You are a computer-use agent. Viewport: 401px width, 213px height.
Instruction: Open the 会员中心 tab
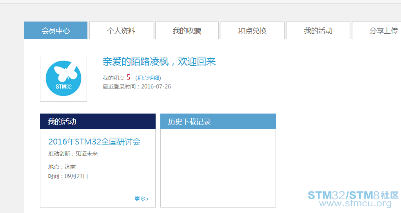(56, 31)
